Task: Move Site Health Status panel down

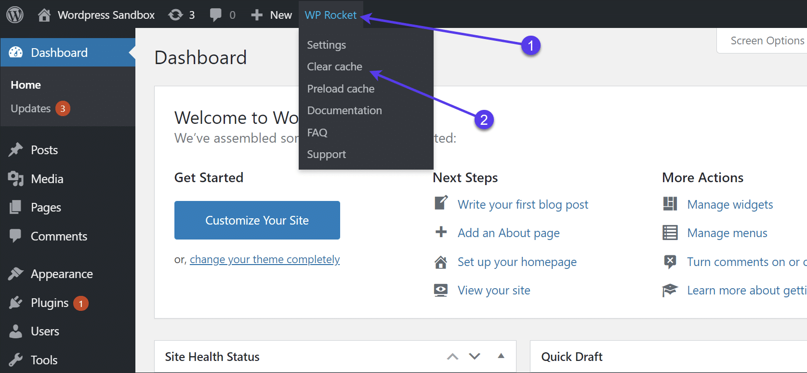Action: coord(475,357)
